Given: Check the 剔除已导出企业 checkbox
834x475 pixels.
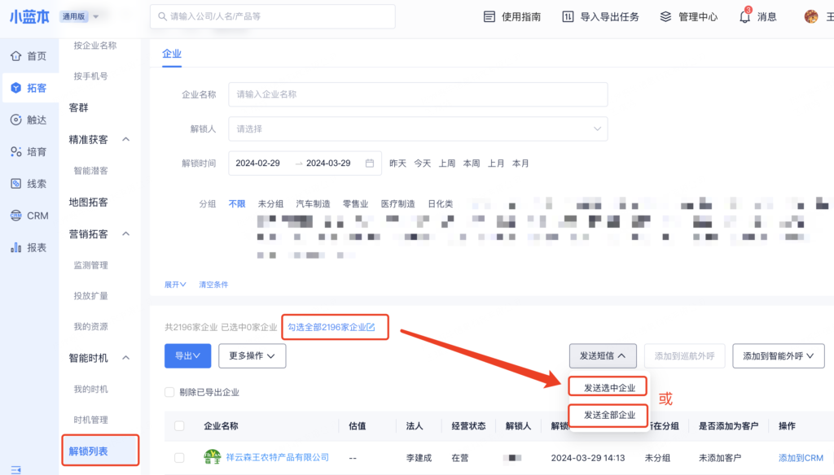Looking at the screenshot, I should pos(169,392).
